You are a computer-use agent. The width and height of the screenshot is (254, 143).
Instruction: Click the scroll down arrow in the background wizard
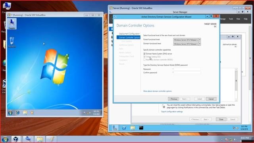coord(236,100)
